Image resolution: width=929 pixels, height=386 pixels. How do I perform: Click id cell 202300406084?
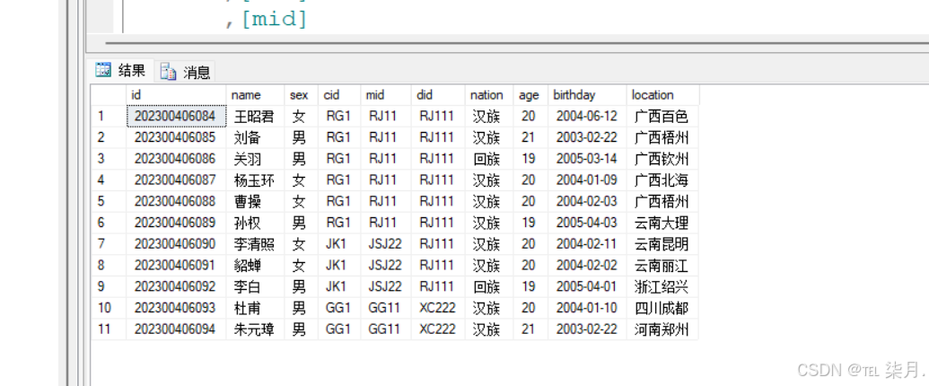point(176,116)
